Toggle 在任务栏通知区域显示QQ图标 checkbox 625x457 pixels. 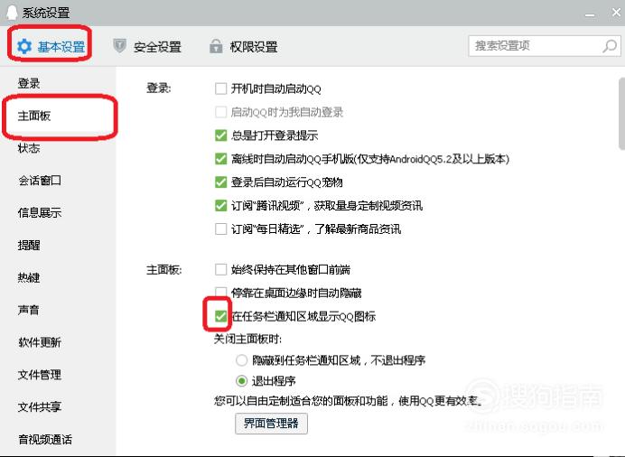click(x=220, y=316)
